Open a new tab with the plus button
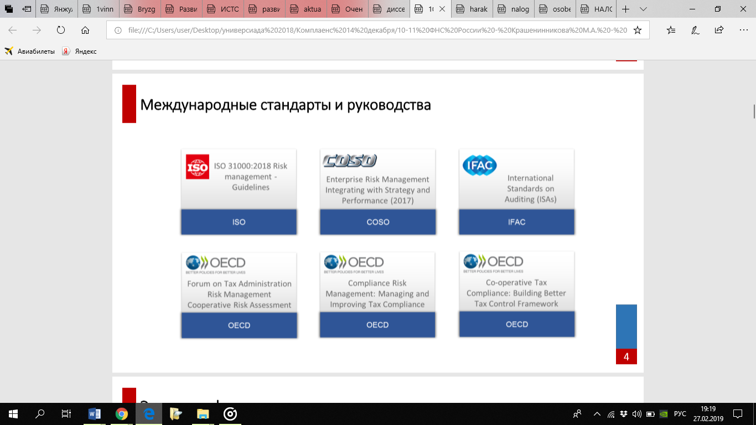This screenshot has width=756, height=425. point(625,9)
